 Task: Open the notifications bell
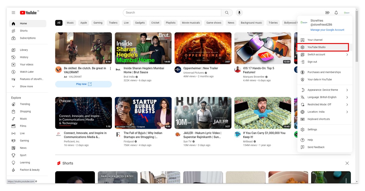336,13
